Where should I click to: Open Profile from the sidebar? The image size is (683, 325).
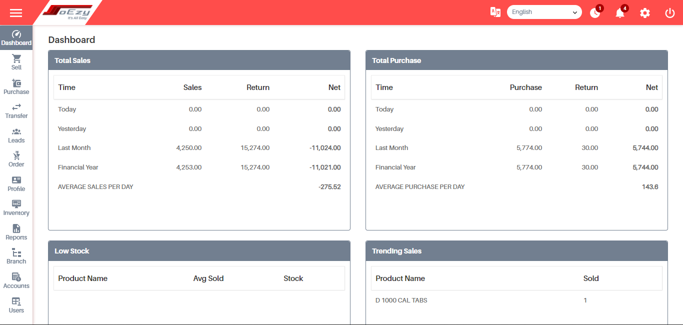(16, 183)
